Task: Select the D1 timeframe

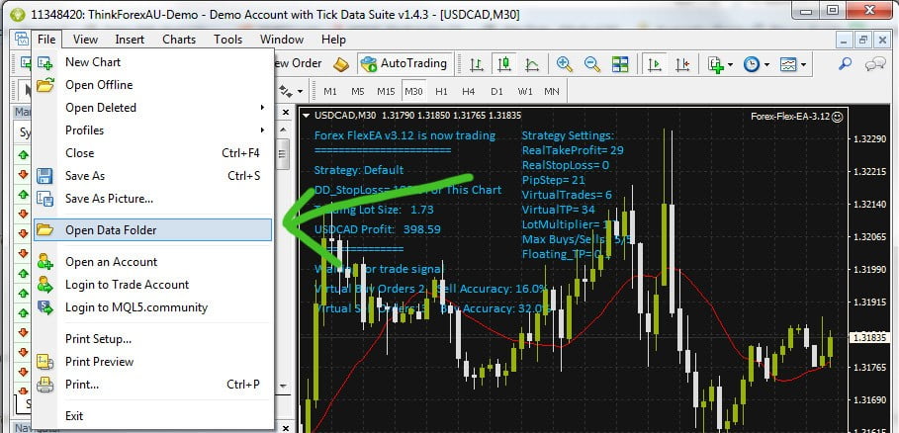Action: 496,92
